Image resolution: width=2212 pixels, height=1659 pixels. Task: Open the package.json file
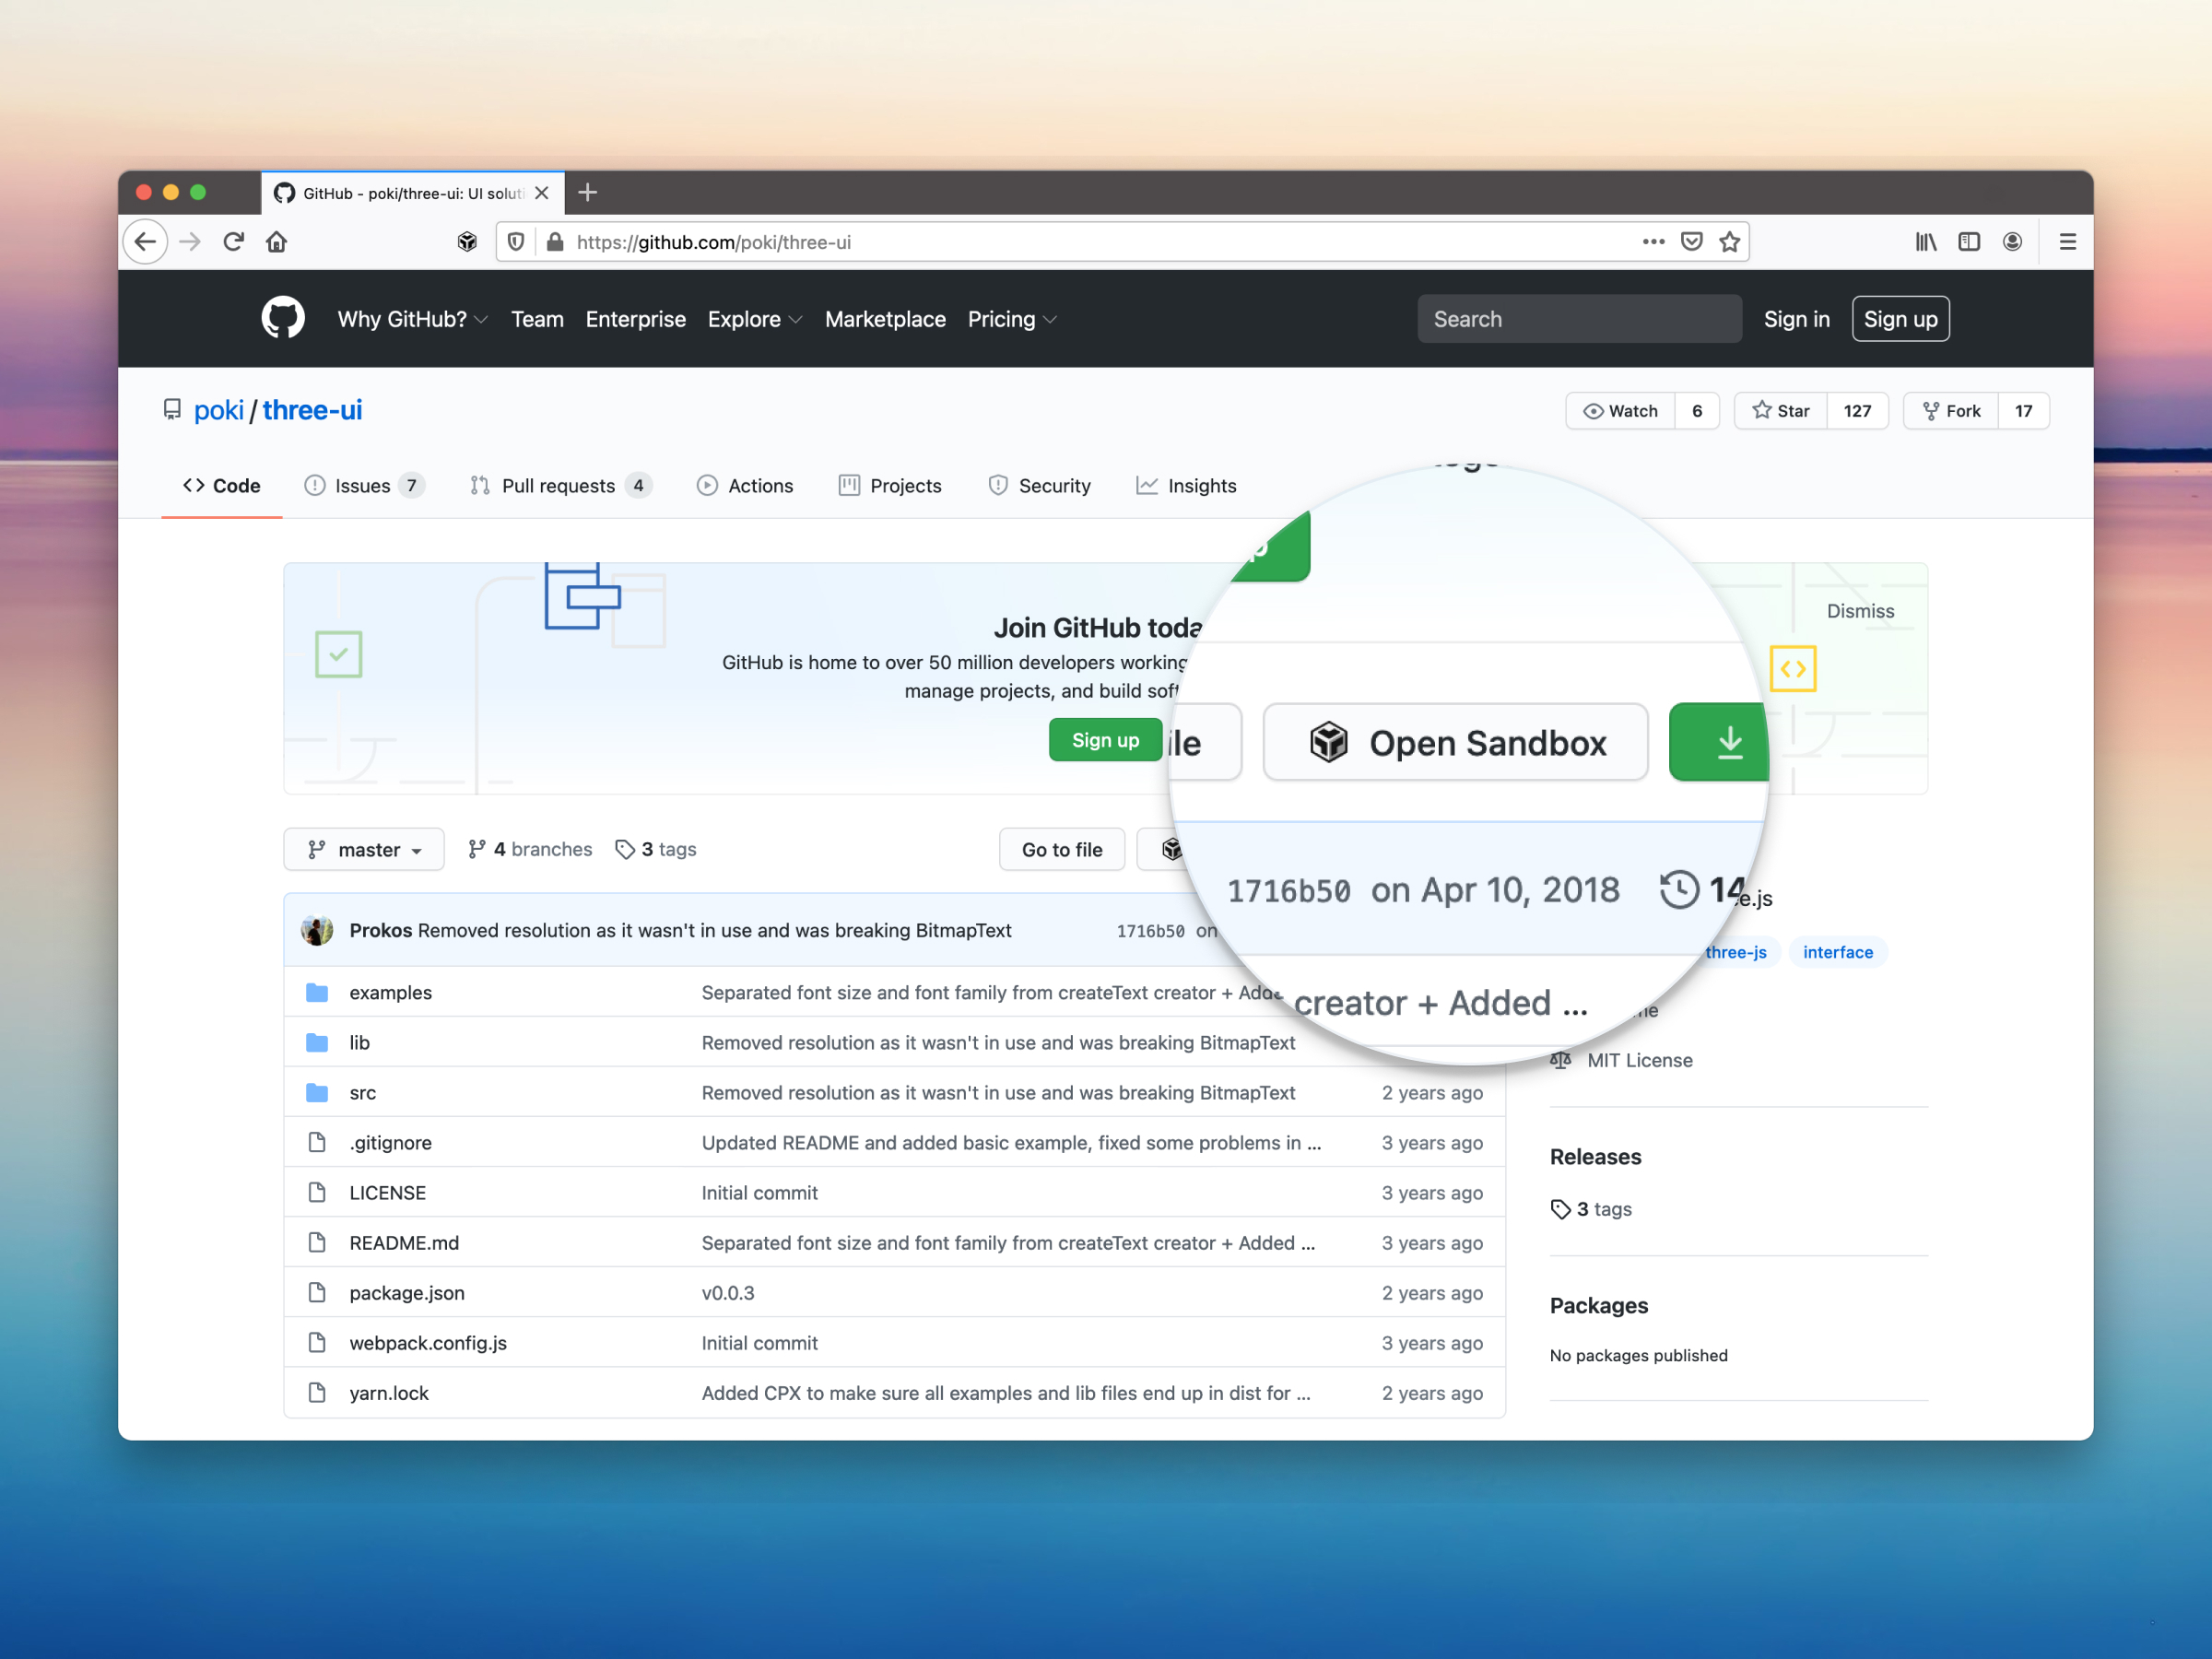click(407, 1292)
